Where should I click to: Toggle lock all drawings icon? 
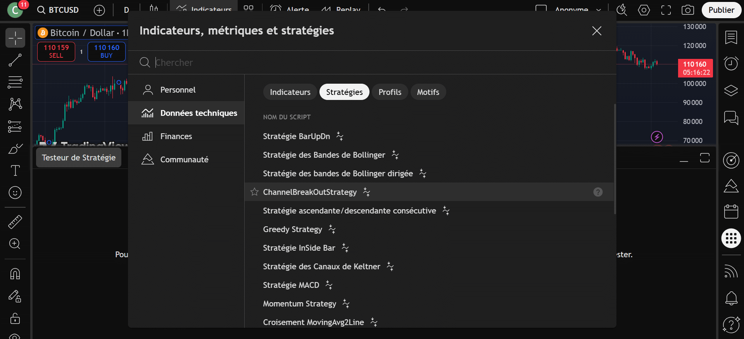(15, 319)
